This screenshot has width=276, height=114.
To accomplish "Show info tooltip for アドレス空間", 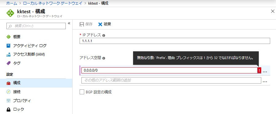I will point(104,58).
